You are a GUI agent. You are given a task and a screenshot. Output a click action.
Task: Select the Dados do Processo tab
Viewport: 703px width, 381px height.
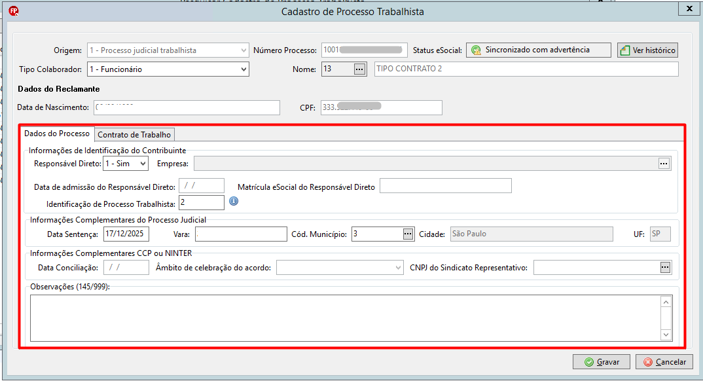[x=57, y=134]
